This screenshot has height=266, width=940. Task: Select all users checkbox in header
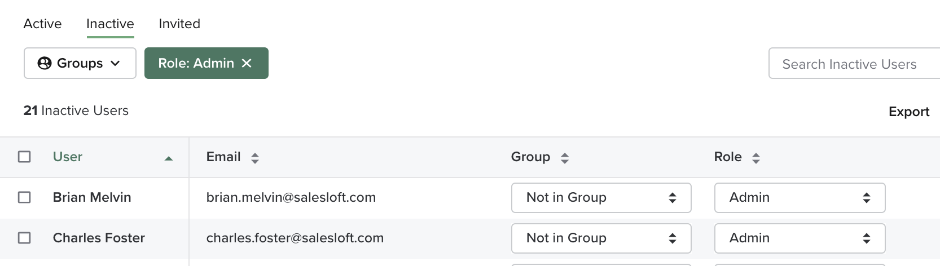(24, 157)
